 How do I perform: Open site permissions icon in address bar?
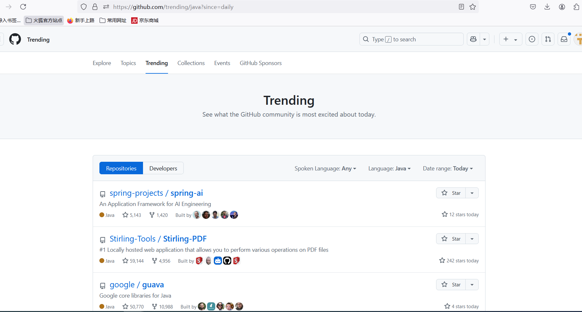106,7
